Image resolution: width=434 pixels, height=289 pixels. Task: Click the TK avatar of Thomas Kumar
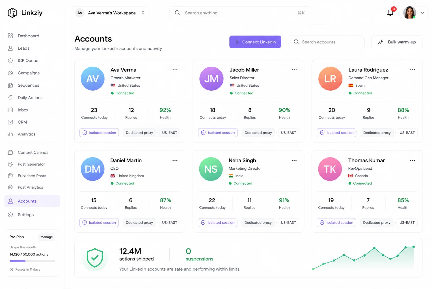coord(330,169)
